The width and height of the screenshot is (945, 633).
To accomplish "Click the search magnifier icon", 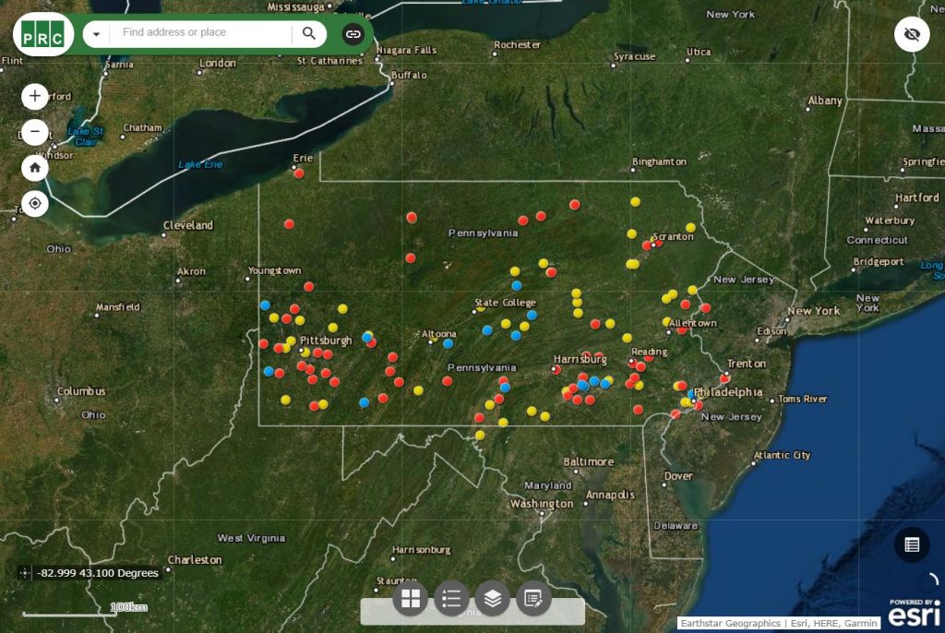I will pos(309,34).
